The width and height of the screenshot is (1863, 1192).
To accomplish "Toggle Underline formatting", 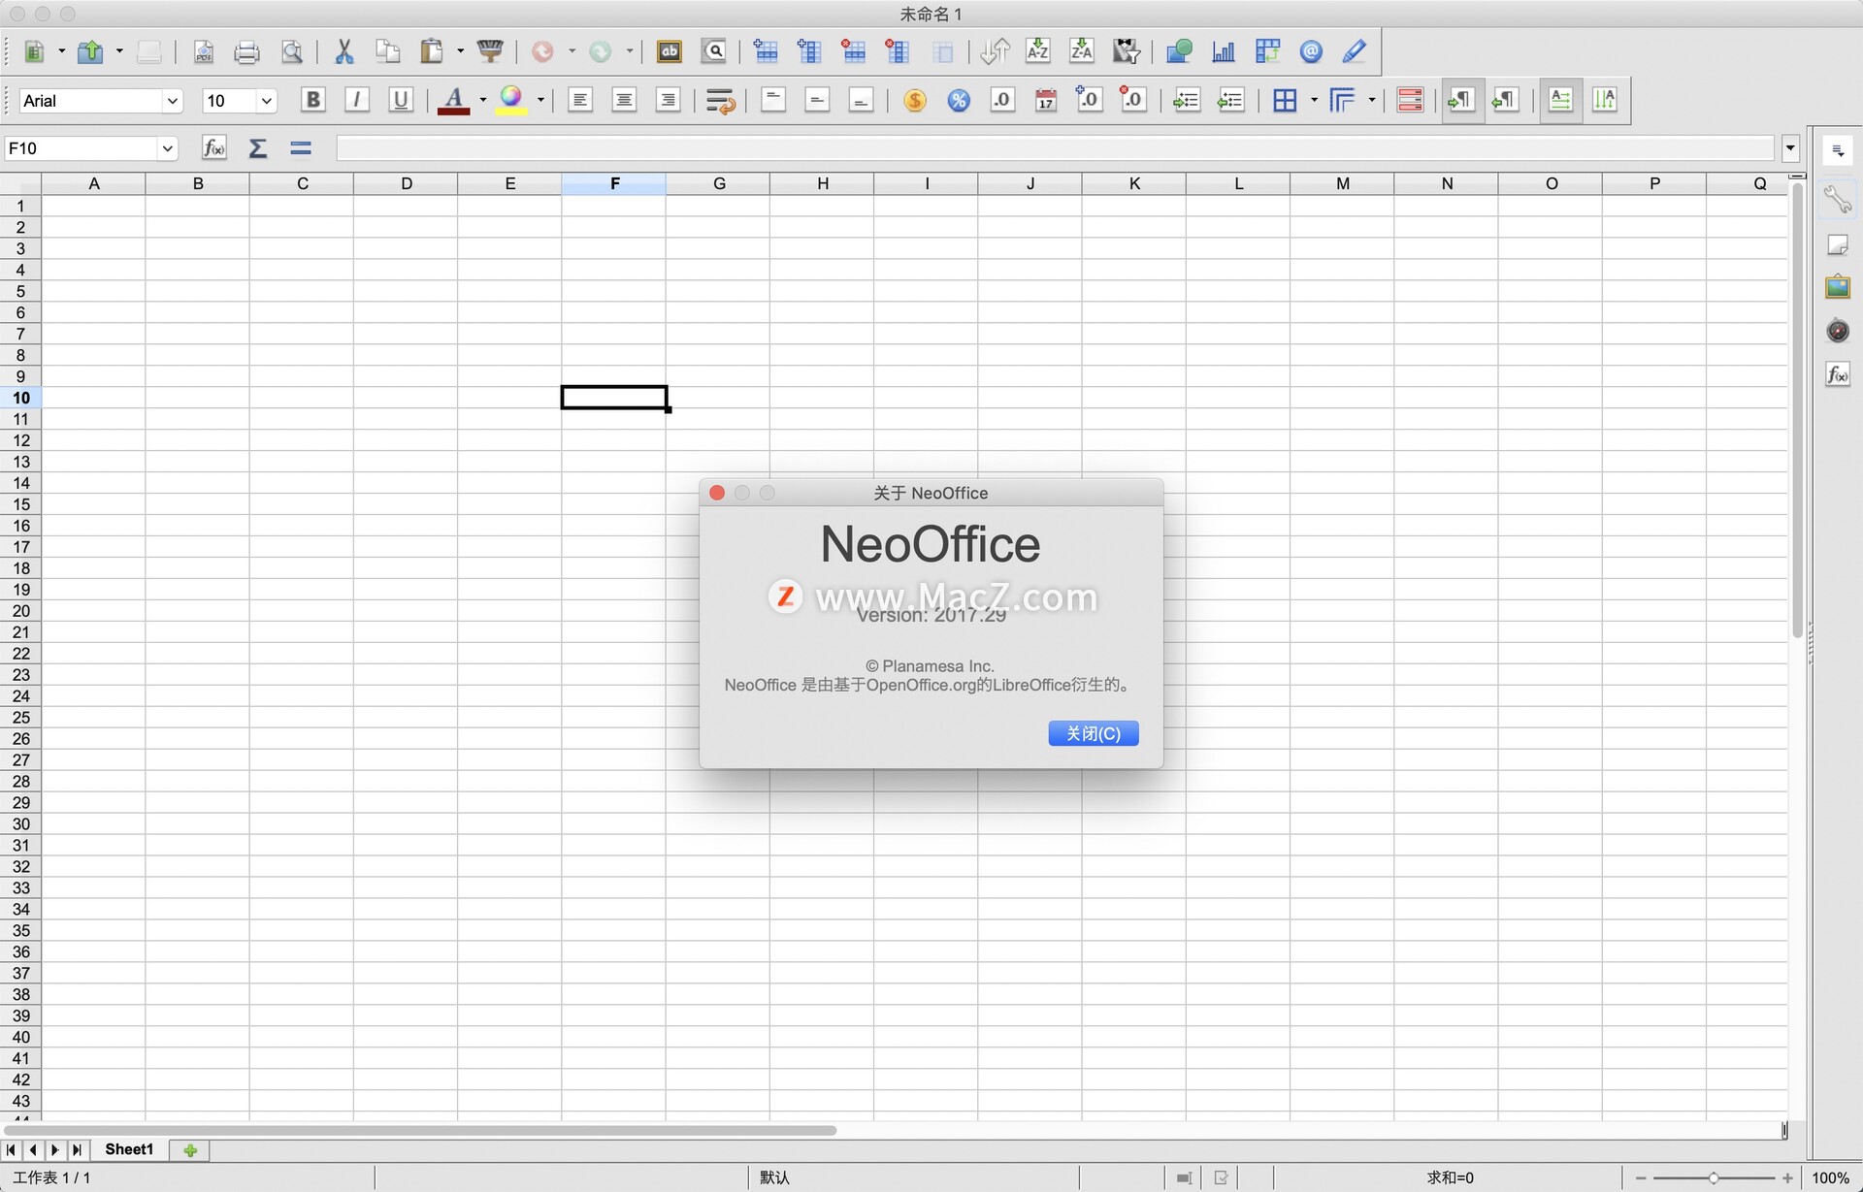I will pos(400,100).
